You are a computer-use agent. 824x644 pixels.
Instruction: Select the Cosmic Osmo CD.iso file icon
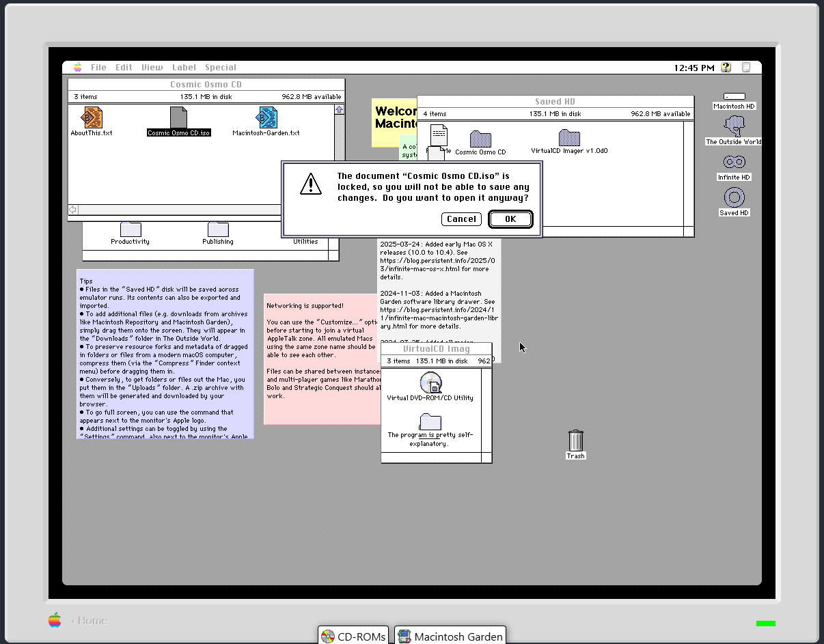[x=178, y=117]
